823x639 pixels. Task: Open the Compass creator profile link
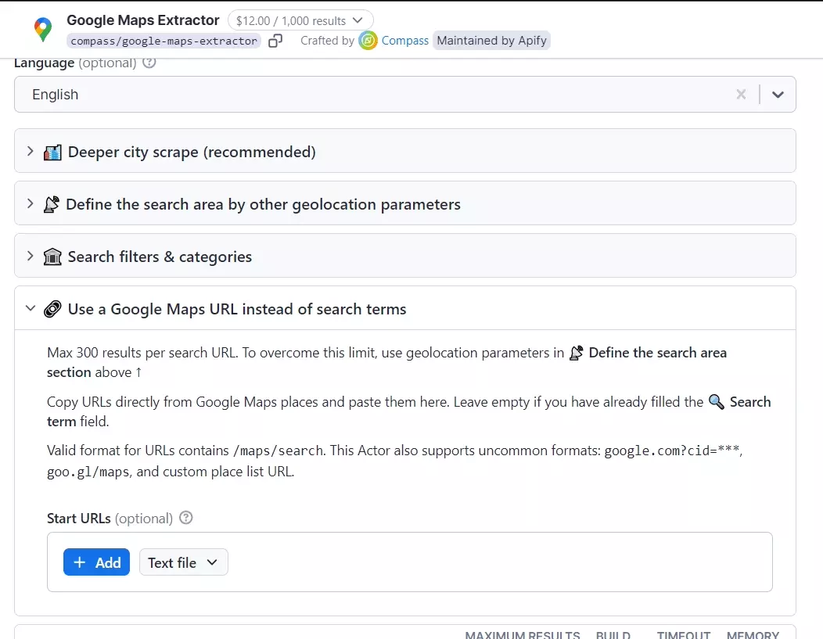tap(405, 41)
